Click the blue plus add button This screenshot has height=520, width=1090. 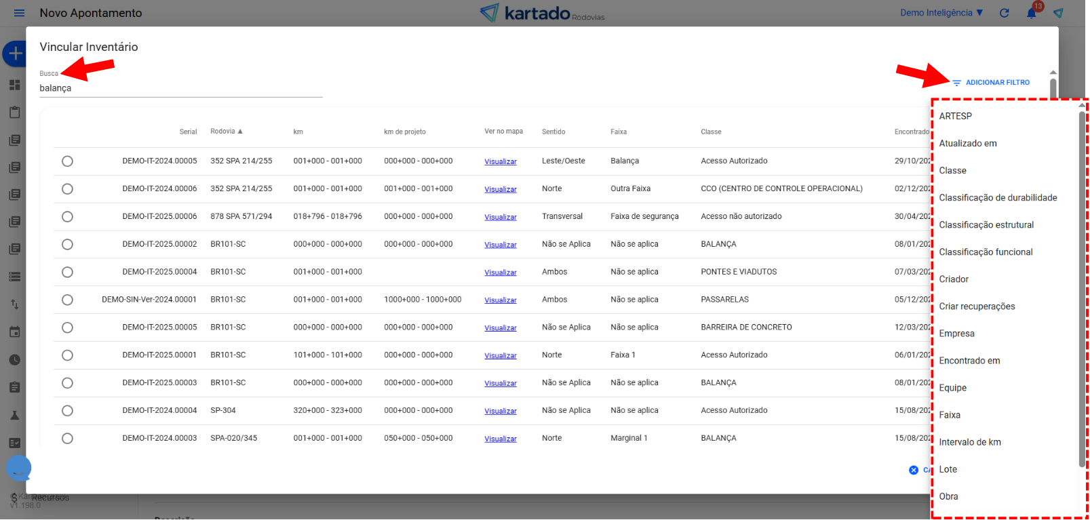[15, 54]
